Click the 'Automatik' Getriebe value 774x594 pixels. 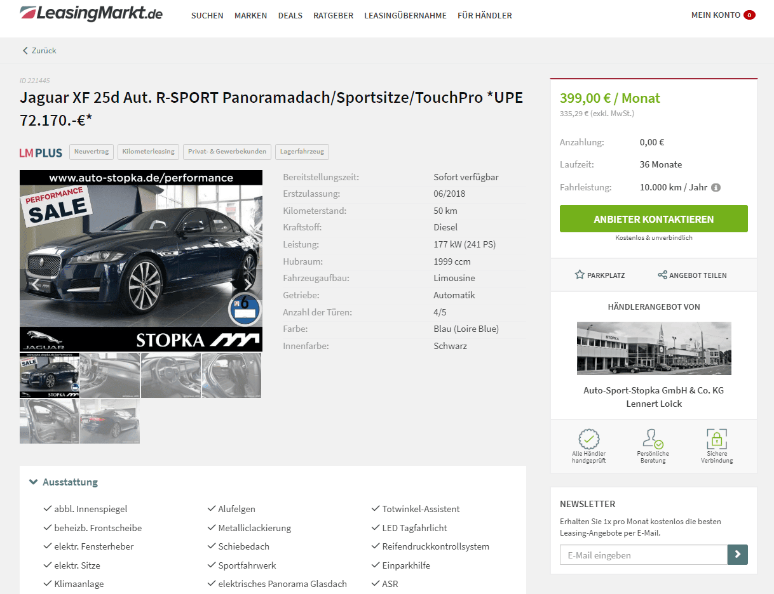click(454, 295)
